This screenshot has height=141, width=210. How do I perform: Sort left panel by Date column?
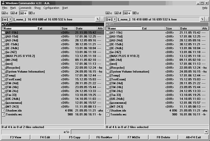[x=86, y=29]
